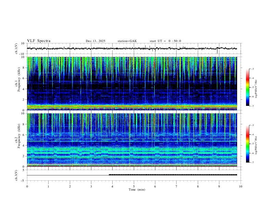Click the ch.1 "Frequency (kHz)" axis label

coord(19,79)
